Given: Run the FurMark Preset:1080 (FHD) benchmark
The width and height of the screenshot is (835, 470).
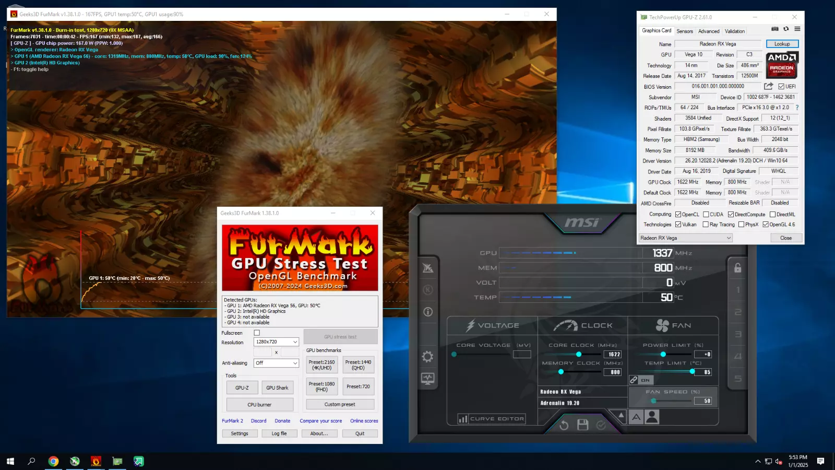Looking at the screenshot, I should click(x=321, y=386).
